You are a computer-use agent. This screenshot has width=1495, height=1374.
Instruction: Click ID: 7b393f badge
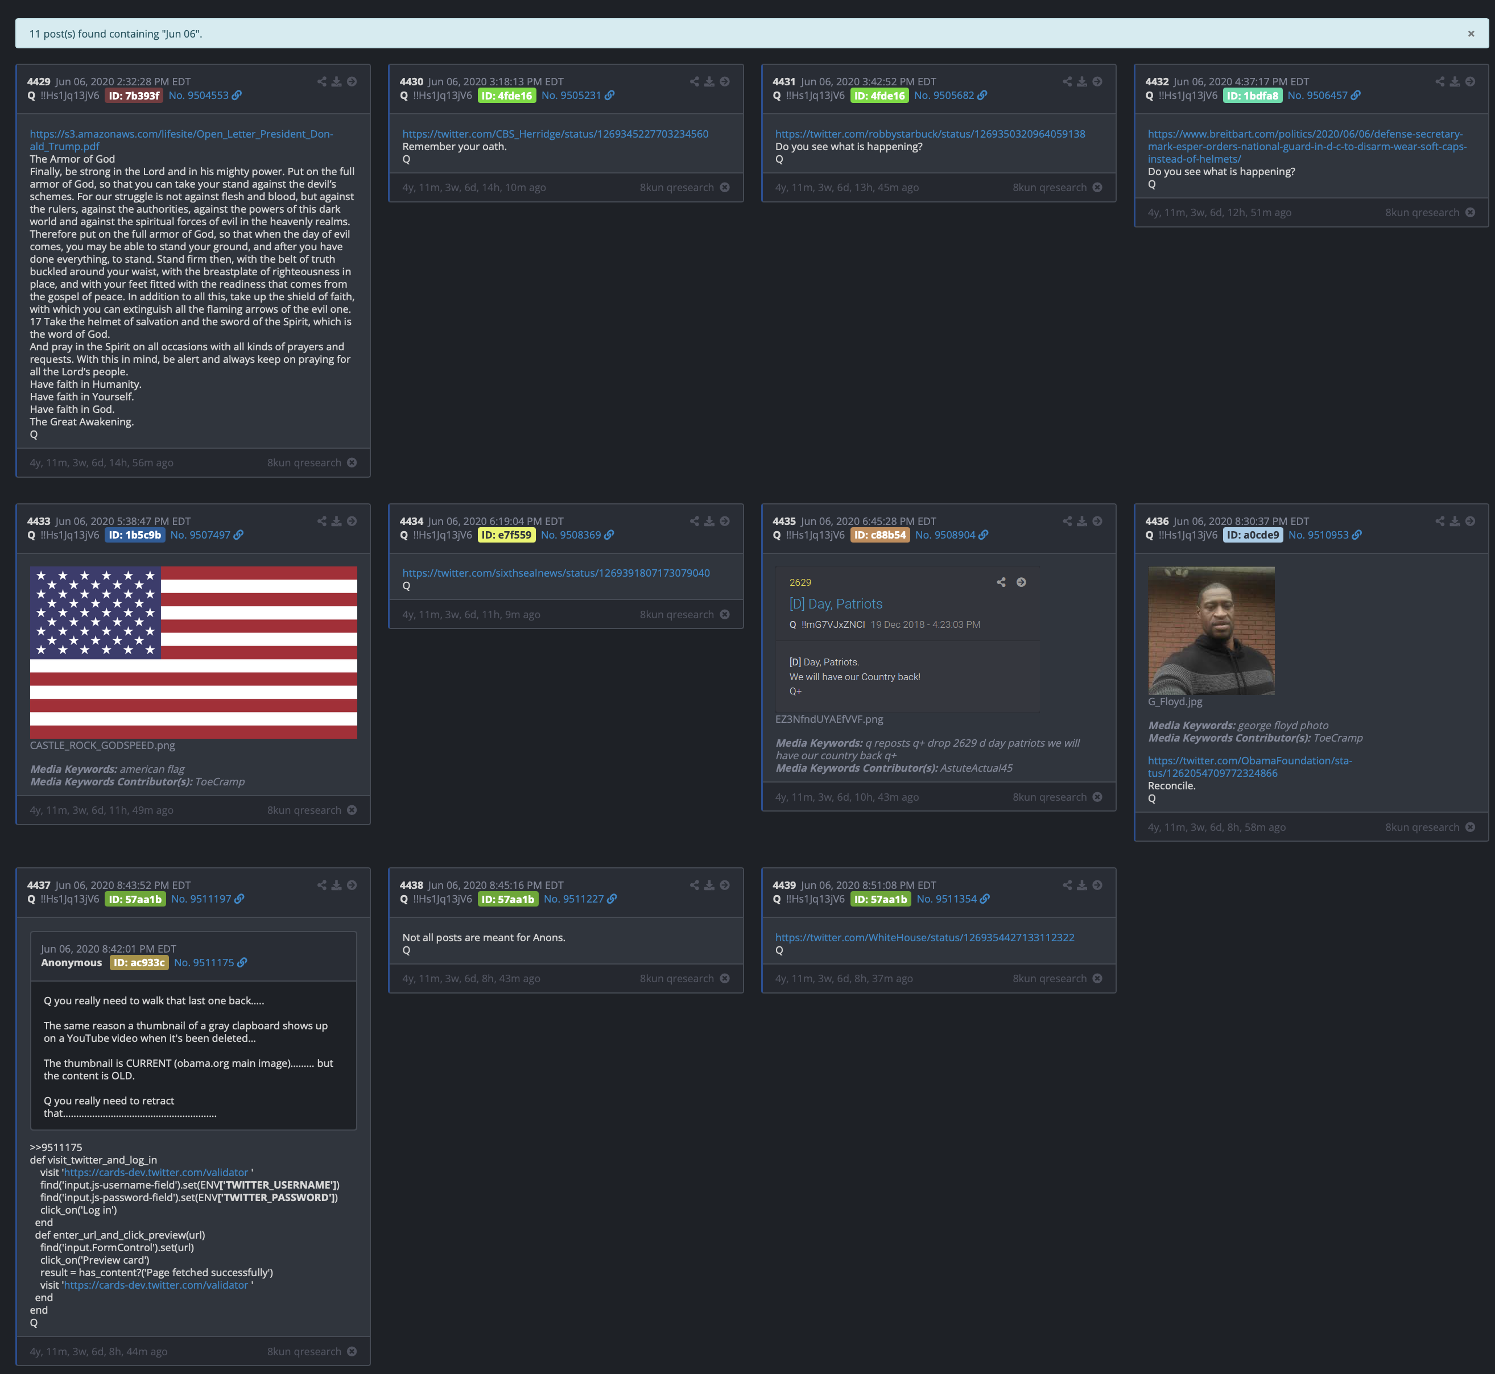[x=134, y=95]
